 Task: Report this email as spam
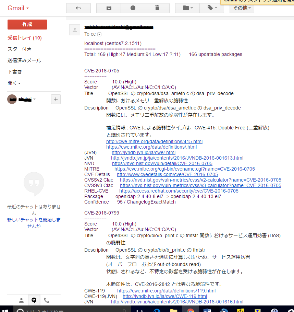click(x=133, y=8)
